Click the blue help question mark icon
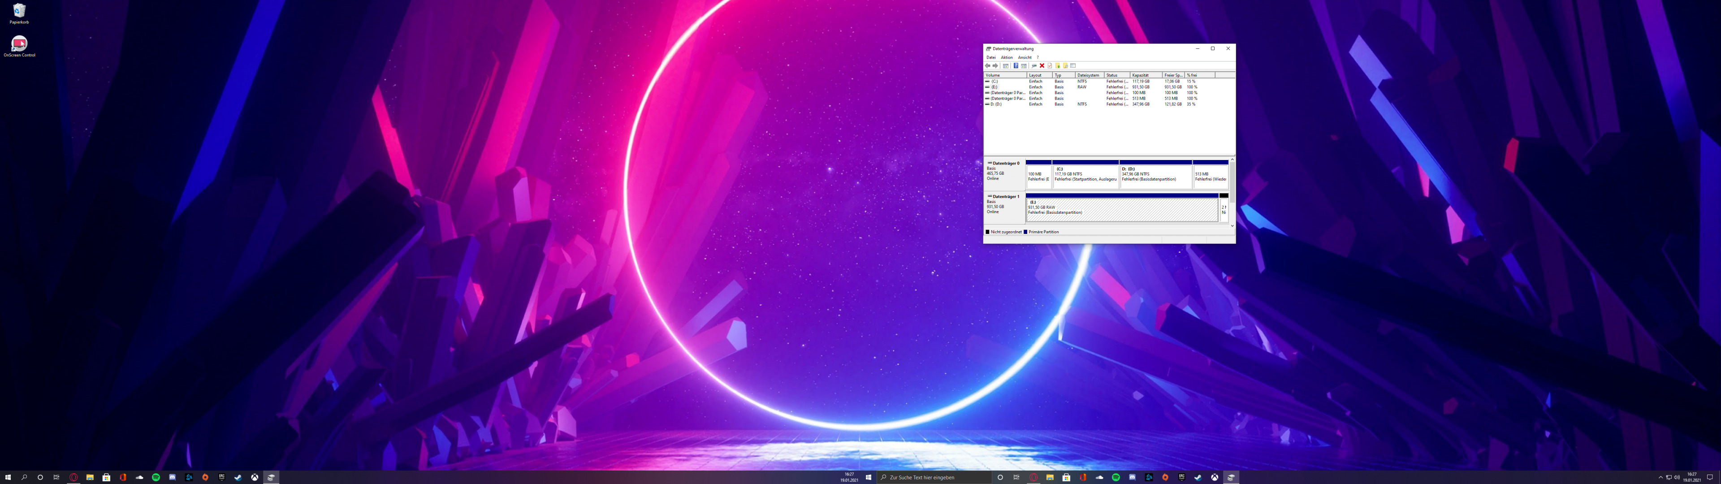Screen dimensions: 1721x484 (x=1016, y=65)
